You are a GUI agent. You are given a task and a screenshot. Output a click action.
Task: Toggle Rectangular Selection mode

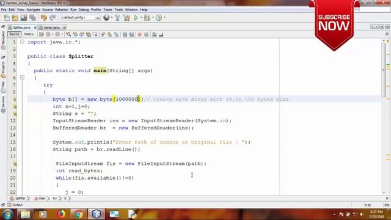coord(95,34)
